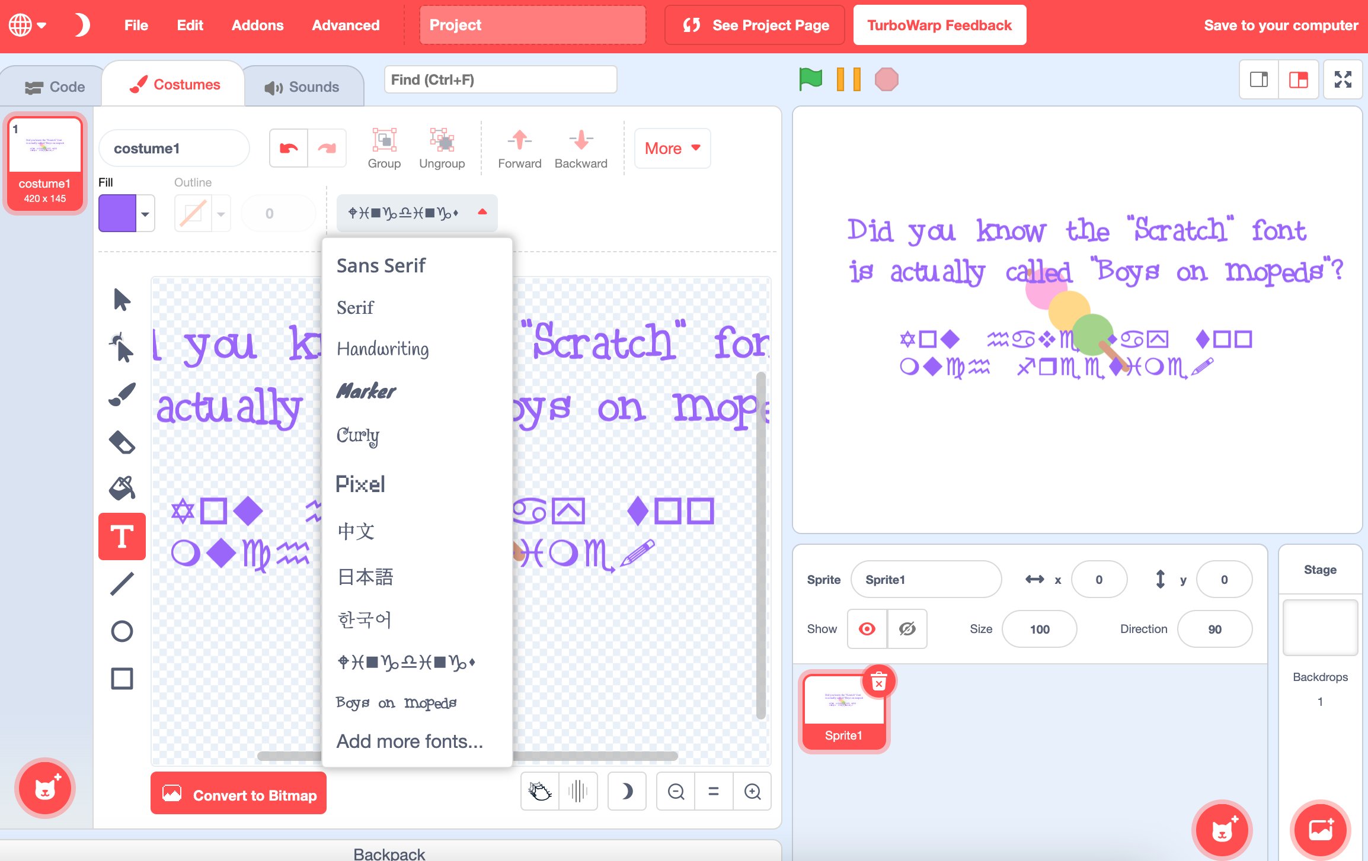This screenshot has width=1368, height=861.
Task: Select the arrow Select tool
Action: 122,300
